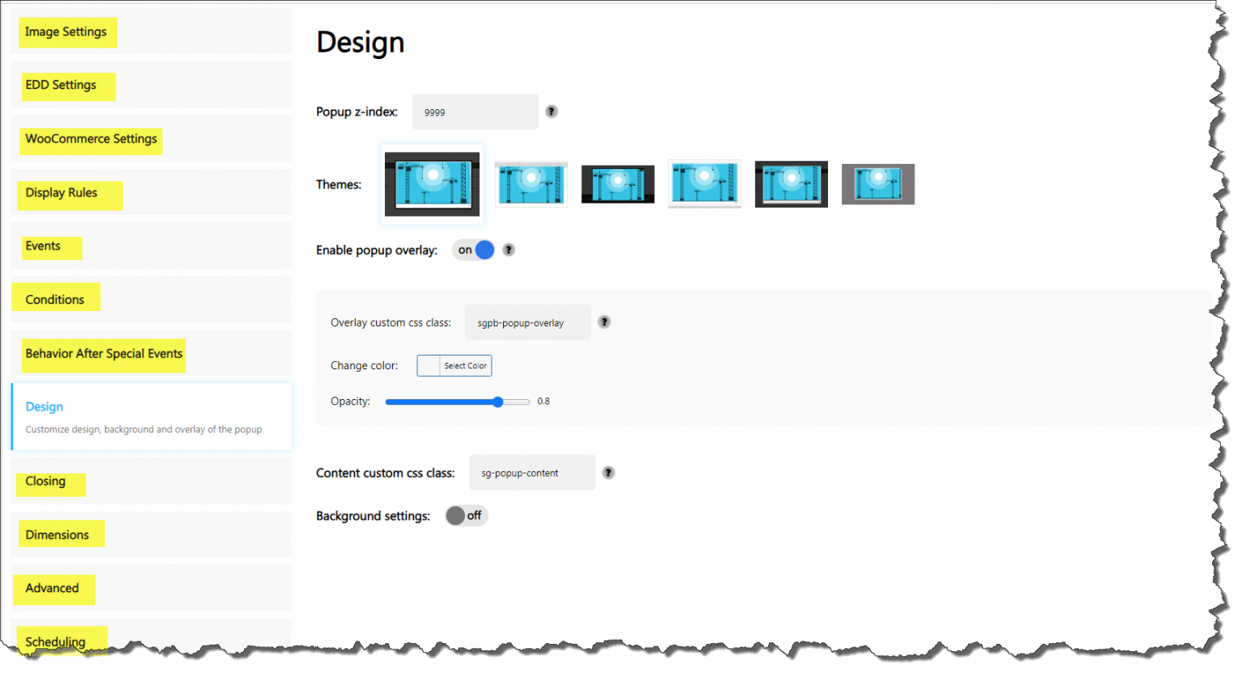
Task: Click help icon for Content custom css class
Action: pos(608,473)
